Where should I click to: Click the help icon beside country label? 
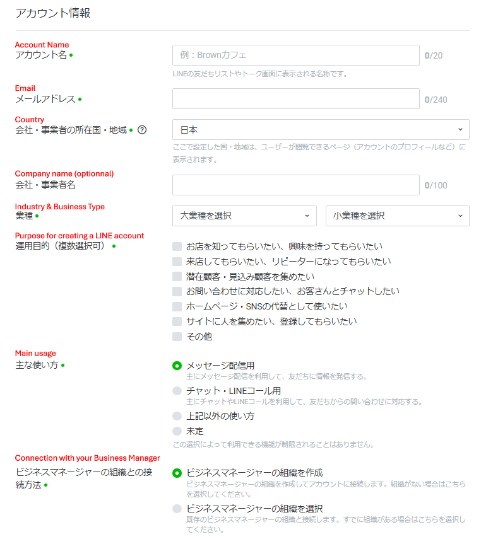(142, 130)
